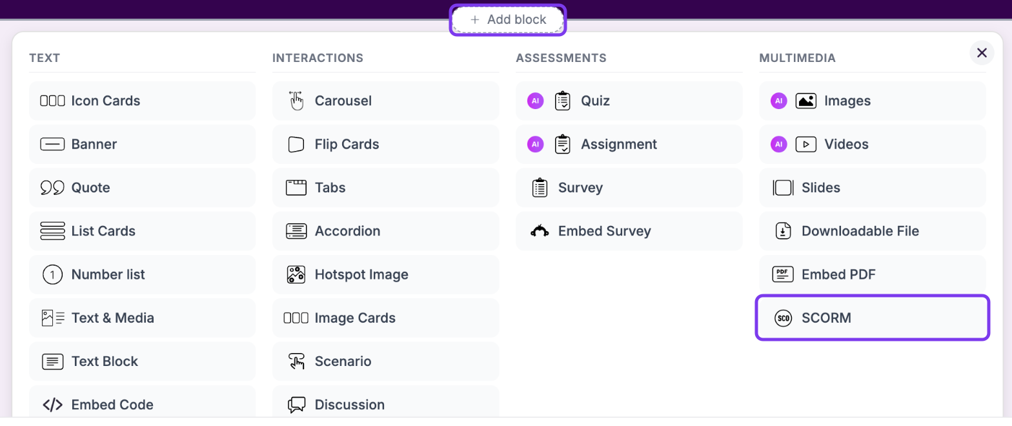
Task: Click the Banner block icon
Action: coord(52,144)
